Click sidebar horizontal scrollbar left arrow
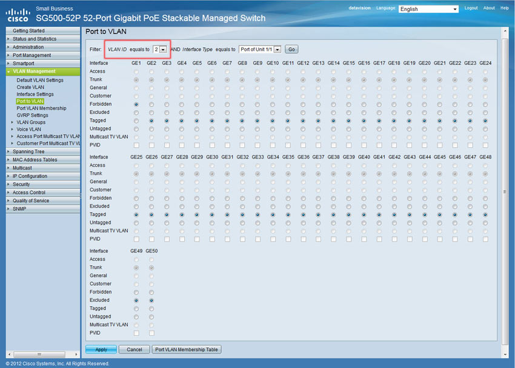 coord(9,355)
